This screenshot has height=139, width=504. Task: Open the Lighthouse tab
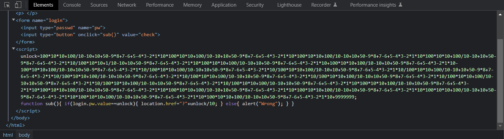[x=289, y=5]
